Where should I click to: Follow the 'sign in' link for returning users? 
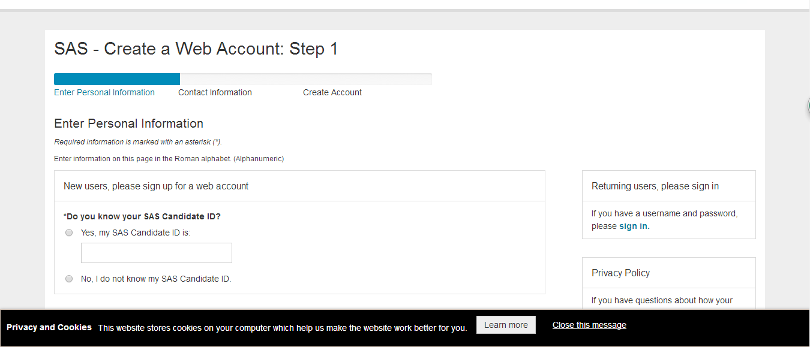pos(634,226)
